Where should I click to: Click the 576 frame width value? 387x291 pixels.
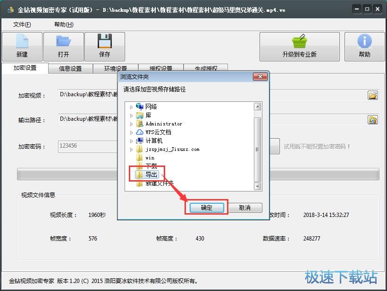93,239
